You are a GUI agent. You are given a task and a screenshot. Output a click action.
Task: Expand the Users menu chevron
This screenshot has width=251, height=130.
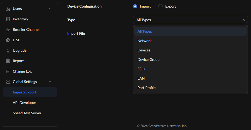[x=50, y=8]
